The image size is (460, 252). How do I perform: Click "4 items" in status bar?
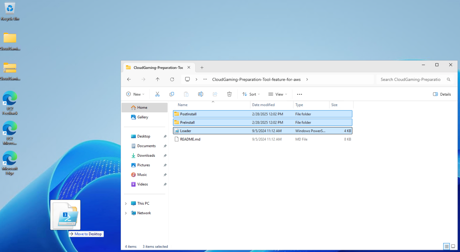(x=131, y=247)
